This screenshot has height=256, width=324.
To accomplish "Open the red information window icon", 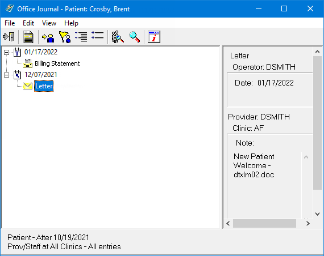I will (154, 37).
